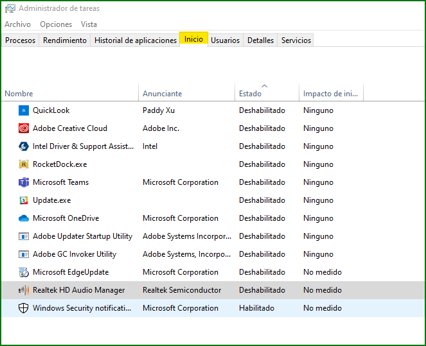This screenshot has width=426, height=346.
Task: Click the Realtek Semiconductor publisher cell
Action: 182,290
